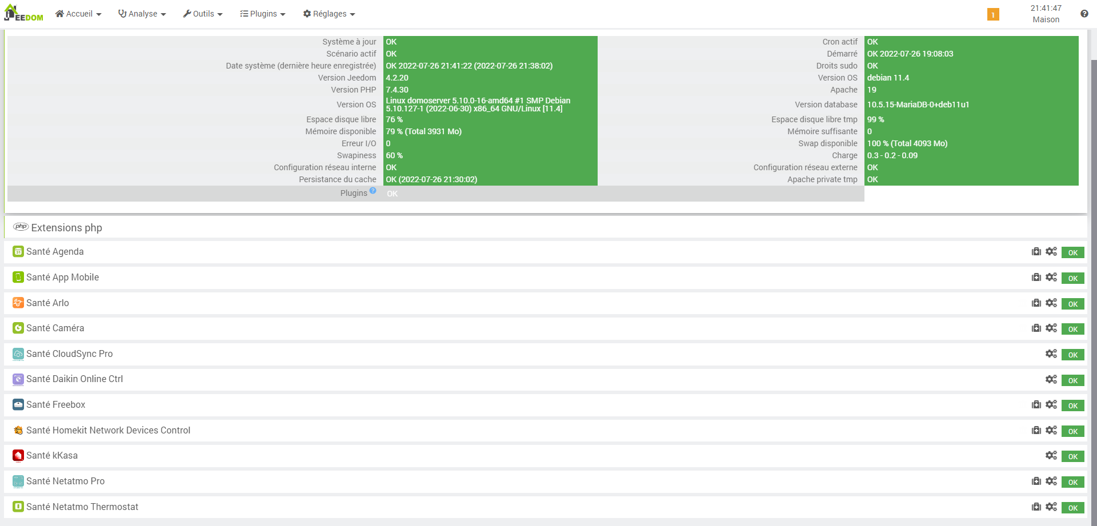This screenshot has width=1097, height=526.
Task: Click the medkit icon for Santé Freebox
Action: [1036, 405]
